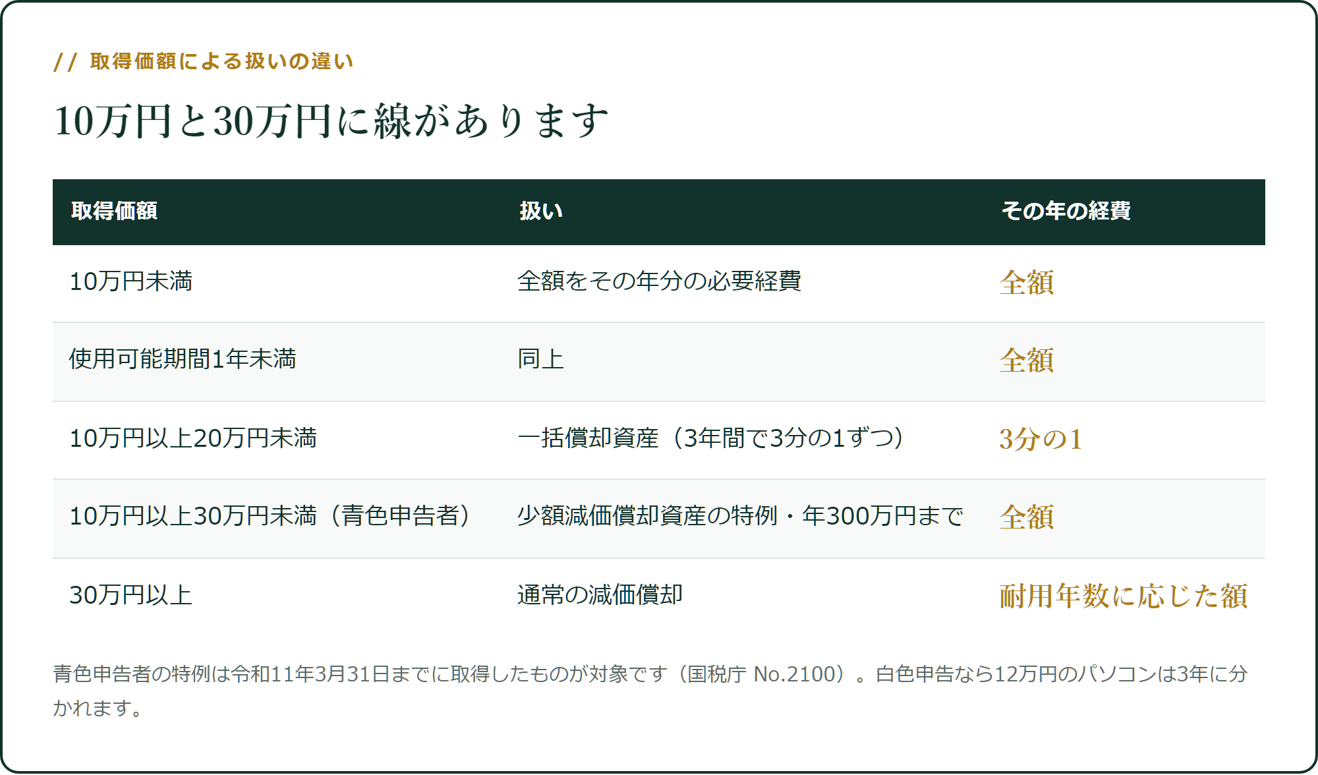
Task: Select the 全額をその年分の必要経費 cell
Action: (x=659, y=281)
